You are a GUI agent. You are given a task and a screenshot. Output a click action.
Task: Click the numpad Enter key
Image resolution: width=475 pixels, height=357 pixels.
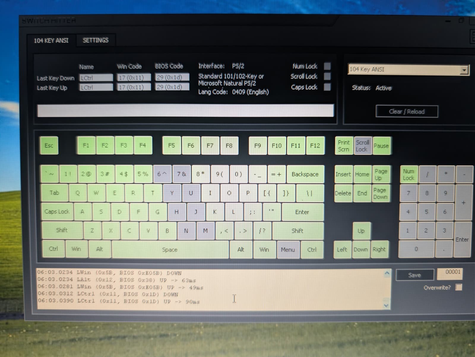coord(462,239)
